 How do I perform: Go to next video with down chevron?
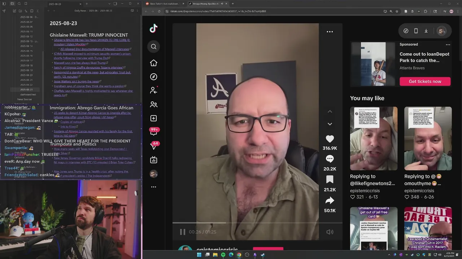click(330, 124)
